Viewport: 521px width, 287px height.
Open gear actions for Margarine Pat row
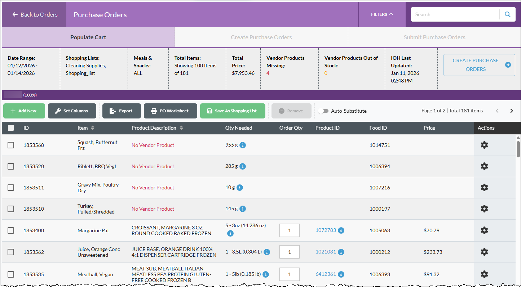484,230
